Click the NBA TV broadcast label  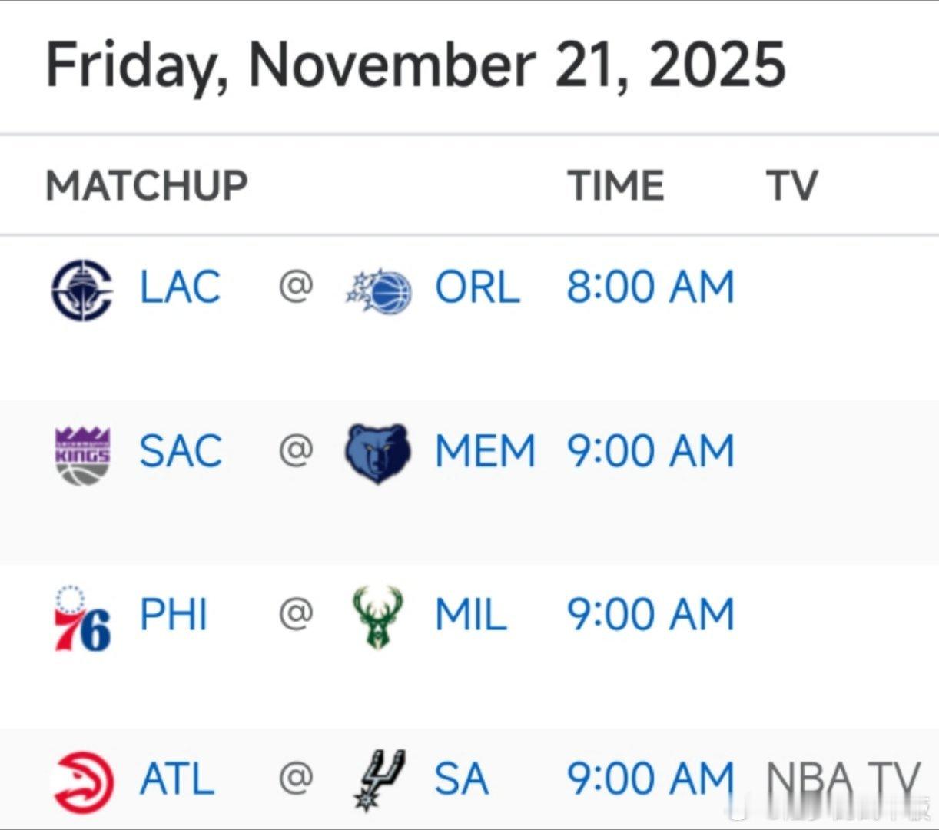(x=843, y=779)
